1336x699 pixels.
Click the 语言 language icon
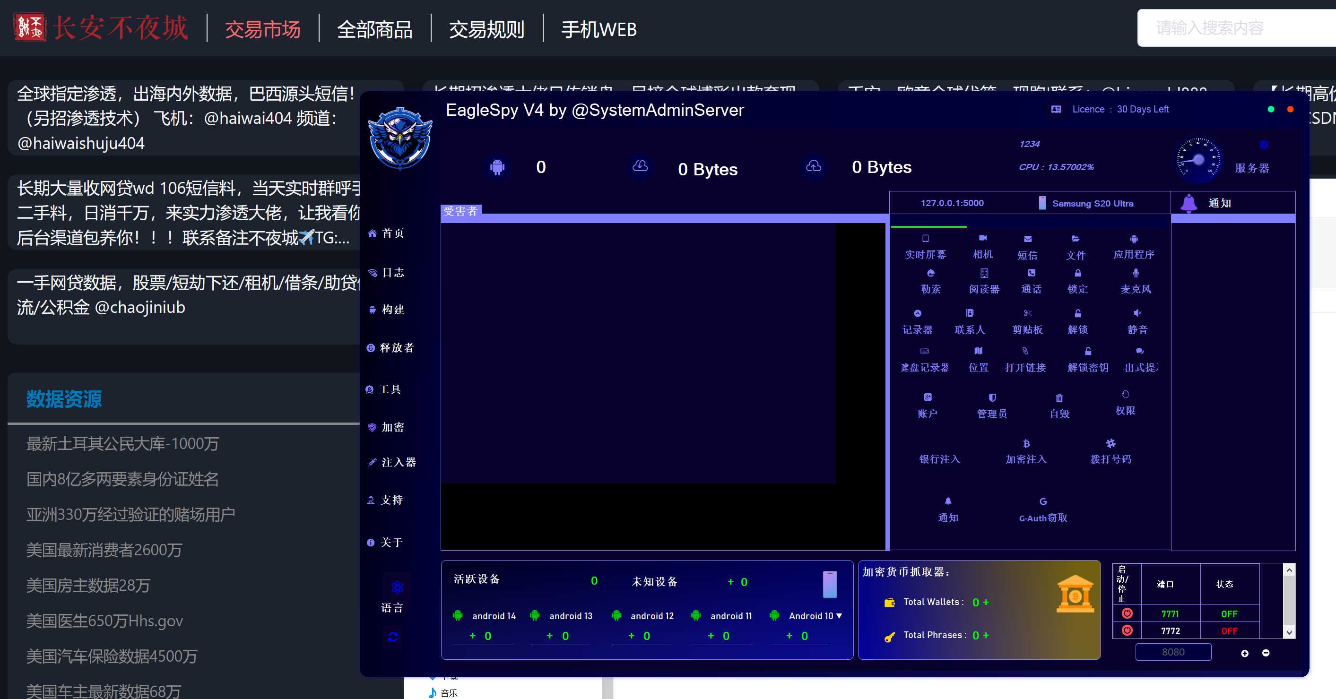[x=397, y=587]
